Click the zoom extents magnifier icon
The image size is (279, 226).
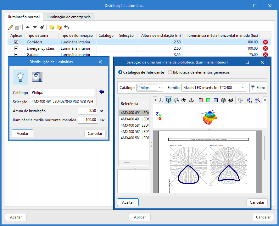[250, 100]
